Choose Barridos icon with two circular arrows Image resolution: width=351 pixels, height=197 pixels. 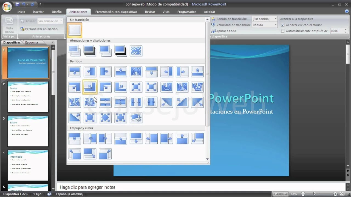(136, 72)
